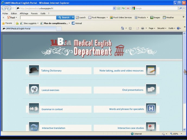Click the page scrollbar down arrow
This screenshot has width=187, height=140.
[x=184, y=129]
